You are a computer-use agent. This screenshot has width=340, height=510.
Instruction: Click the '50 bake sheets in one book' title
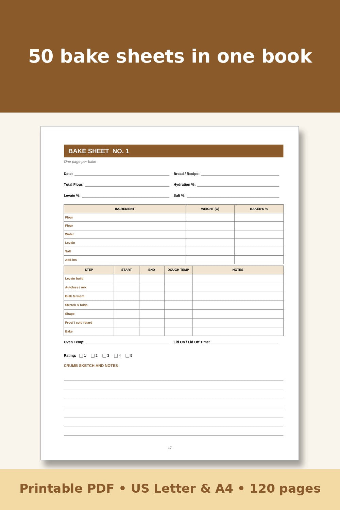[x=170, y=56]
